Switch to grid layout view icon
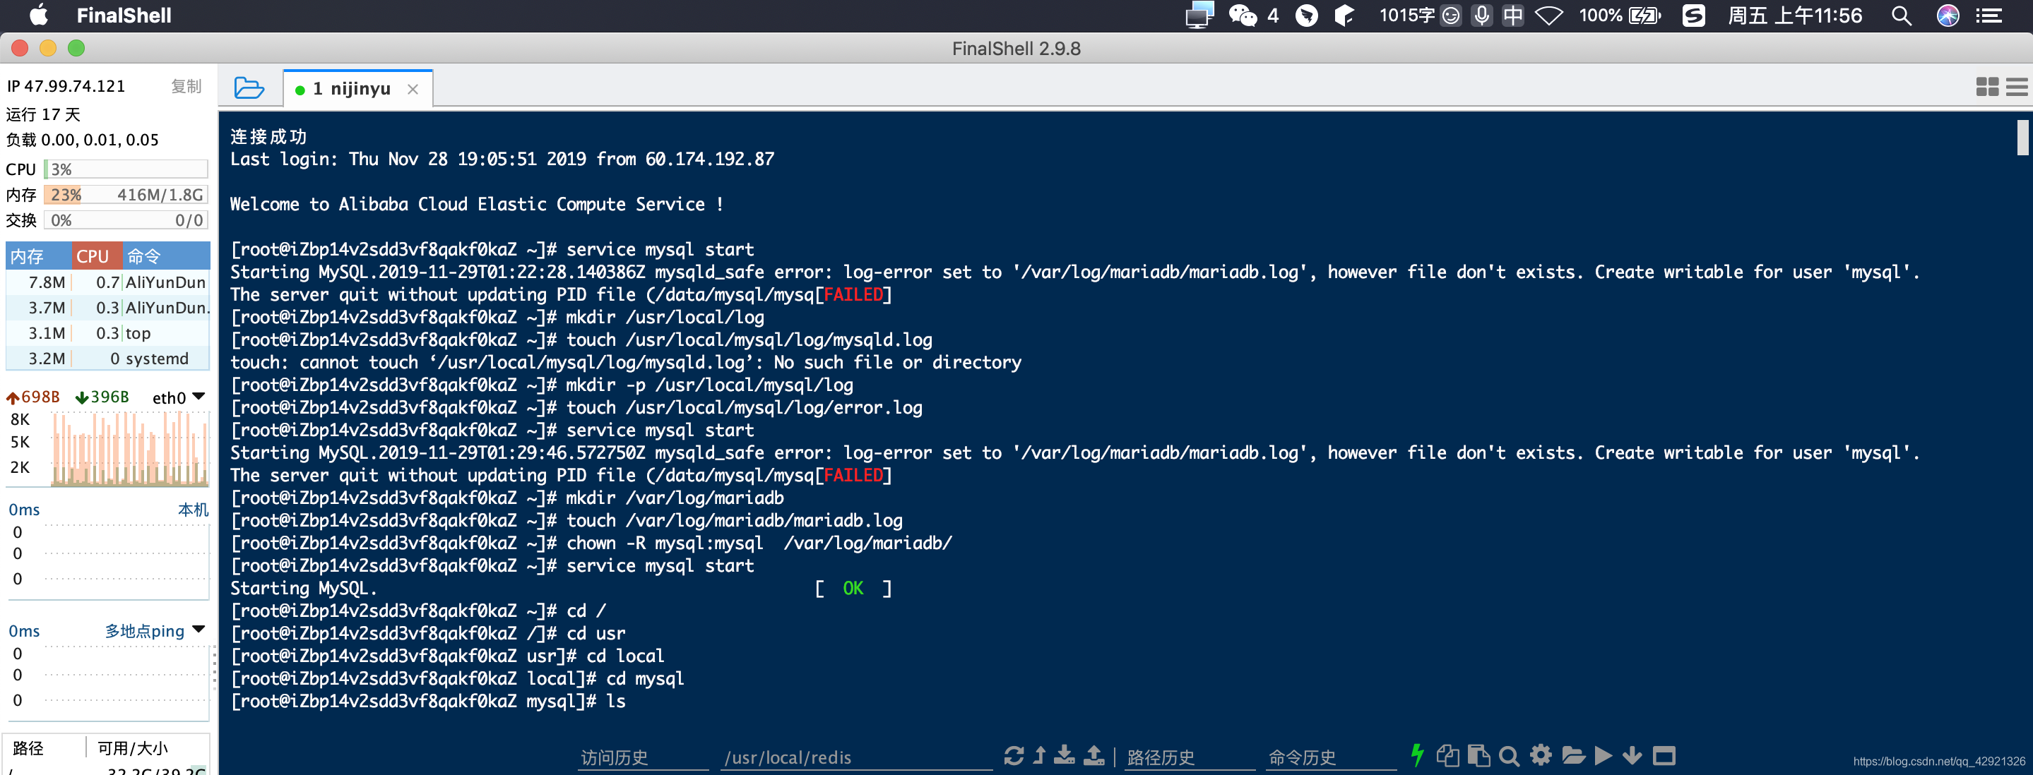2033x775 pixels. [x=1986, y=87]
